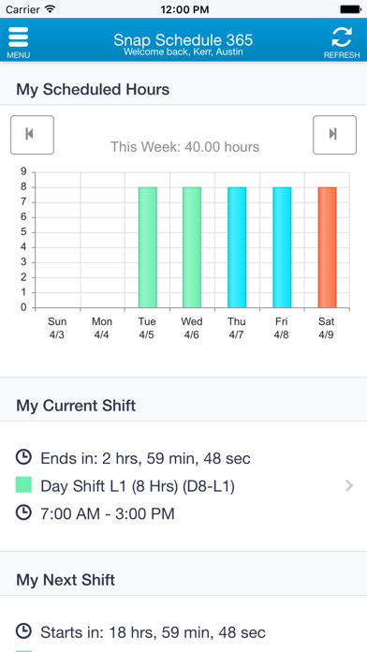The image size is (367, 652).
Task: Tap the My Current Shift header
Action: (x=76, y=406)
